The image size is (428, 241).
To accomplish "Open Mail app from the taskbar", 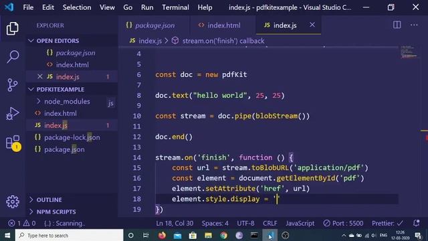I will [177, 235].
